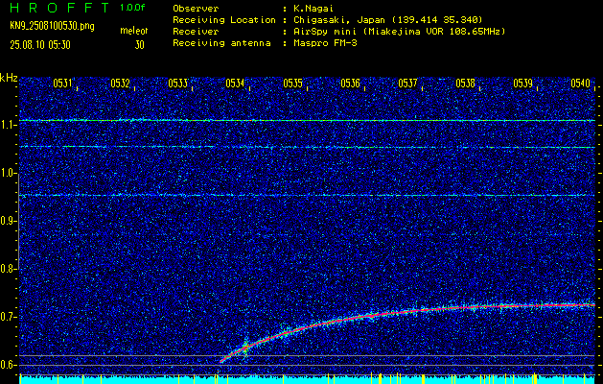This screenshot has width=603, height=384.
Task: Click the cyan signal level strip
Action: point(307,380)
